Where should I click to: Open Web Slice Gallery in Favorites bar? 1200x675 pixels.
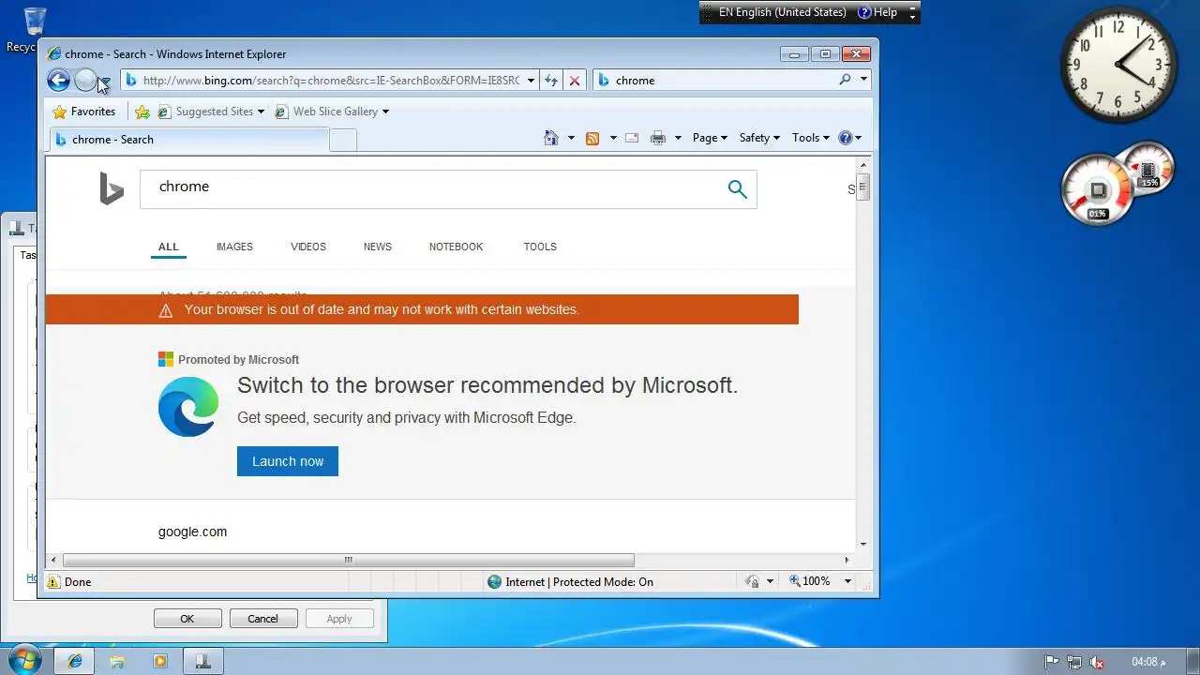(x=326, y=112)
